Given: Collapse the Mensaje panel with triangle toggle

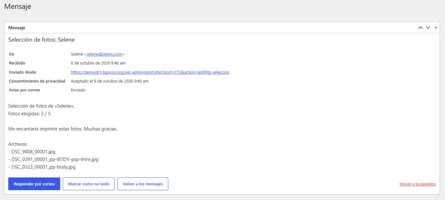Looking at the screenshot, I should (436, 27).
